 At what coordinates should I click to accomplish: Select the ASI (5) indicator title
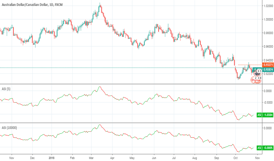point(6,89)
